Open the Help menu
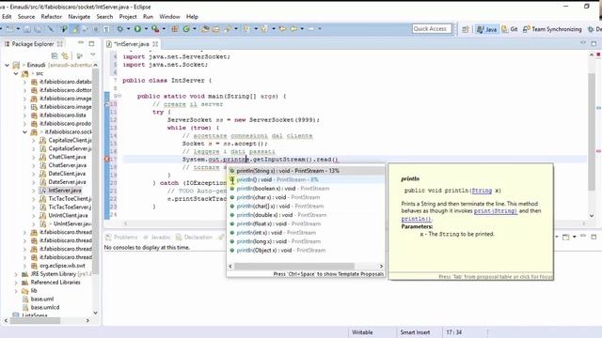The image size is (602, 338). (x=192, y=17)
